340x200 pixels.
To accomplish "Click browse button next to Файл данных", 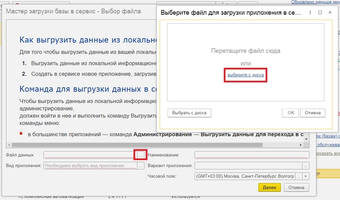I will pos(140,155).
